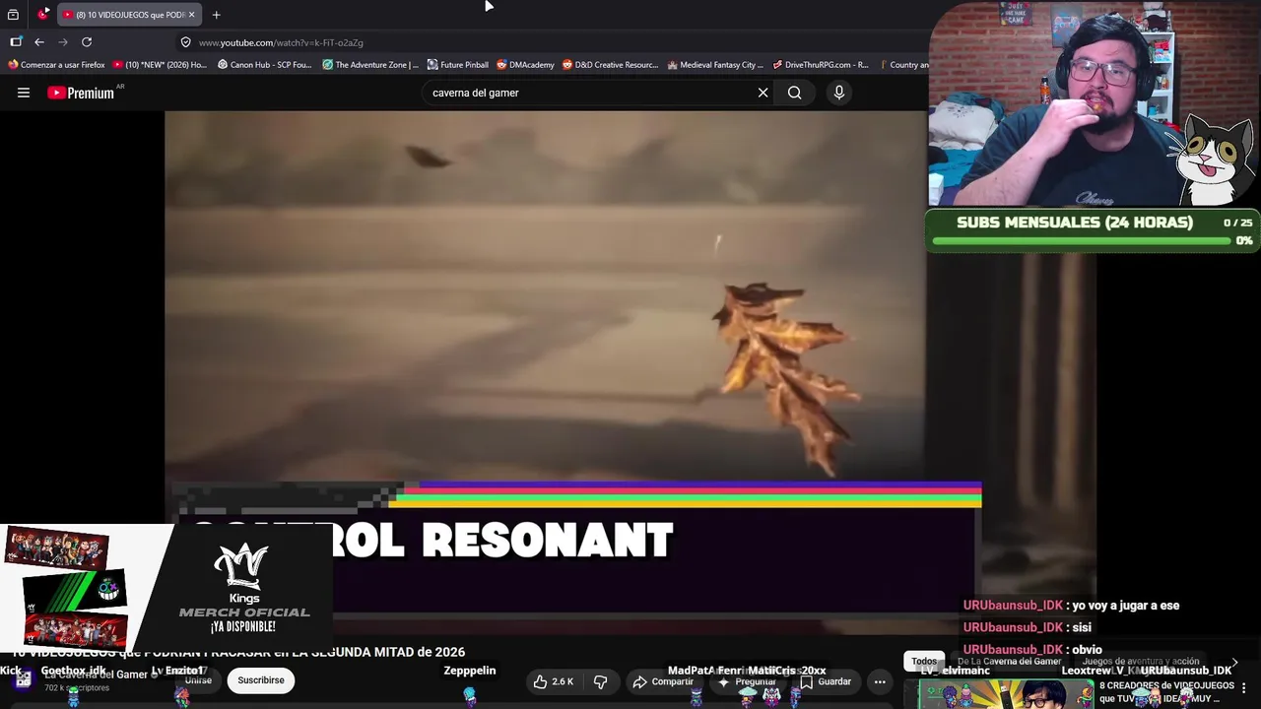Show more filter chips with right chevron

point(1234,663)
